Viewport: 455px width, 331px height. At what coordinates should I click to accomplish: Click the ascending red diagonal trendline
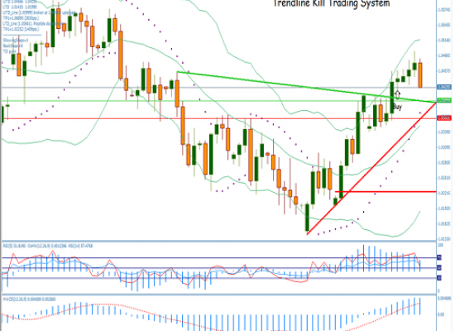(371, 168)
